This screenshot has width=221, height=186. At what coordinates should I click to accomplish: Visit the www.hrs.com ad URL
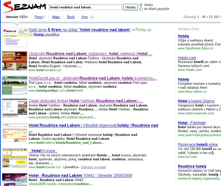tap(187, 157)
